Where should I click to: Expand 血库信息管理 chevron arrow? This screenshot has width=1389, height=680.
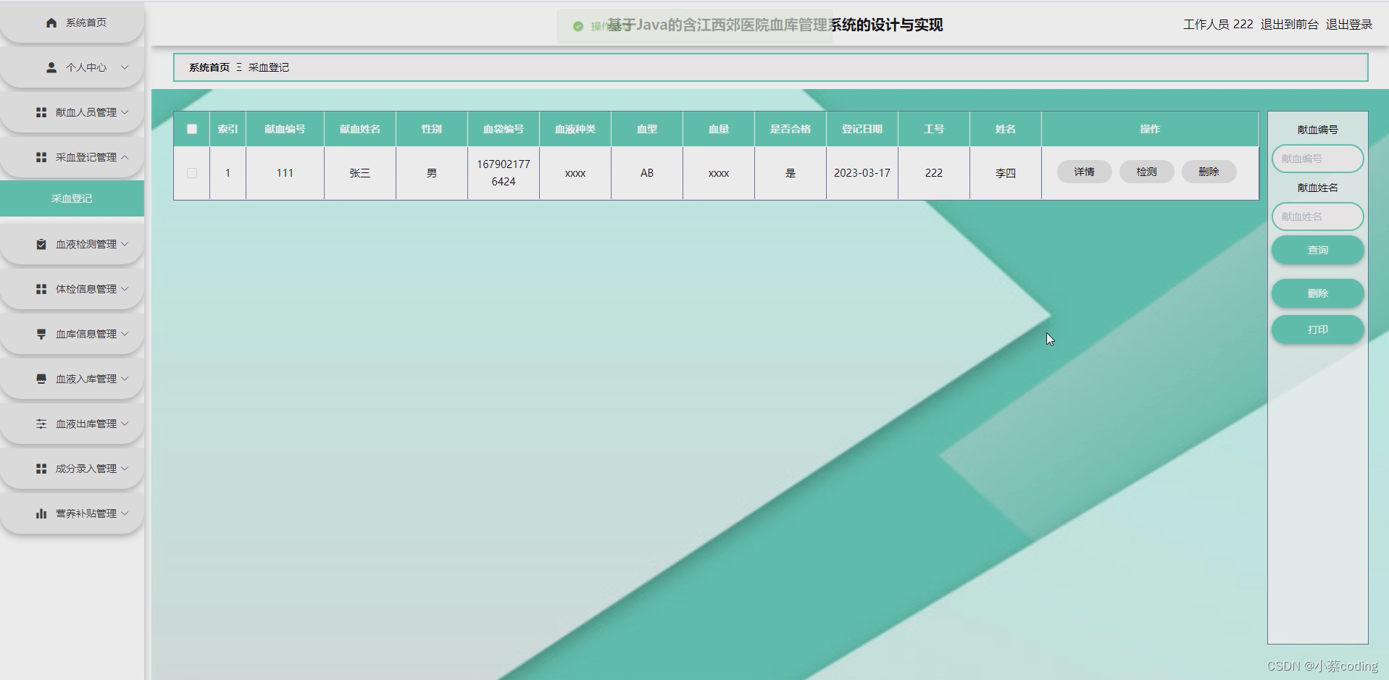click(x=125, y=334)
